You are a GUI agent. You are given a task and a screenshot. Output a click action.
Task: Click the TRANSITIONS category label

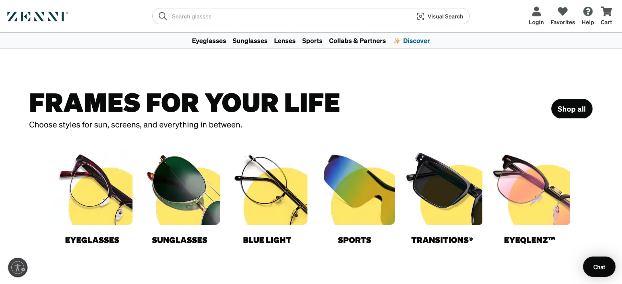tap(442, 240)
